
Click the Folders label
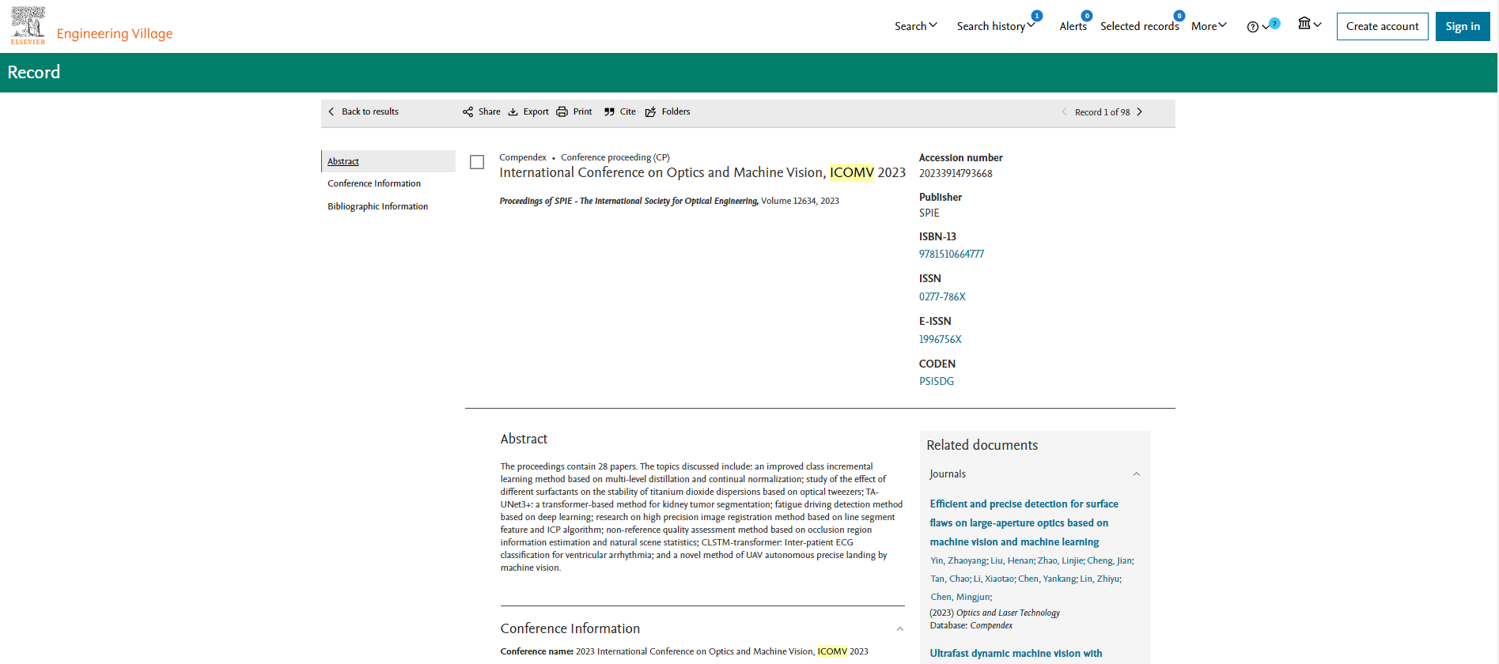click(x=676, y=111)
